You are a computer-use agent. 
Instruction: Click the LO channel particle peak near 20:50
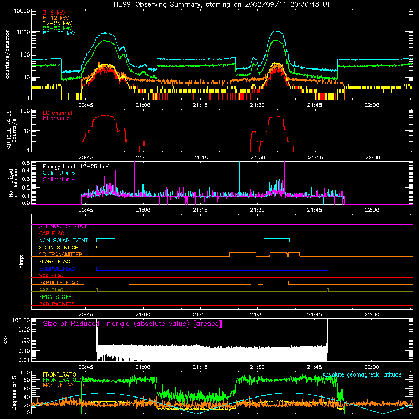[104, 116]
